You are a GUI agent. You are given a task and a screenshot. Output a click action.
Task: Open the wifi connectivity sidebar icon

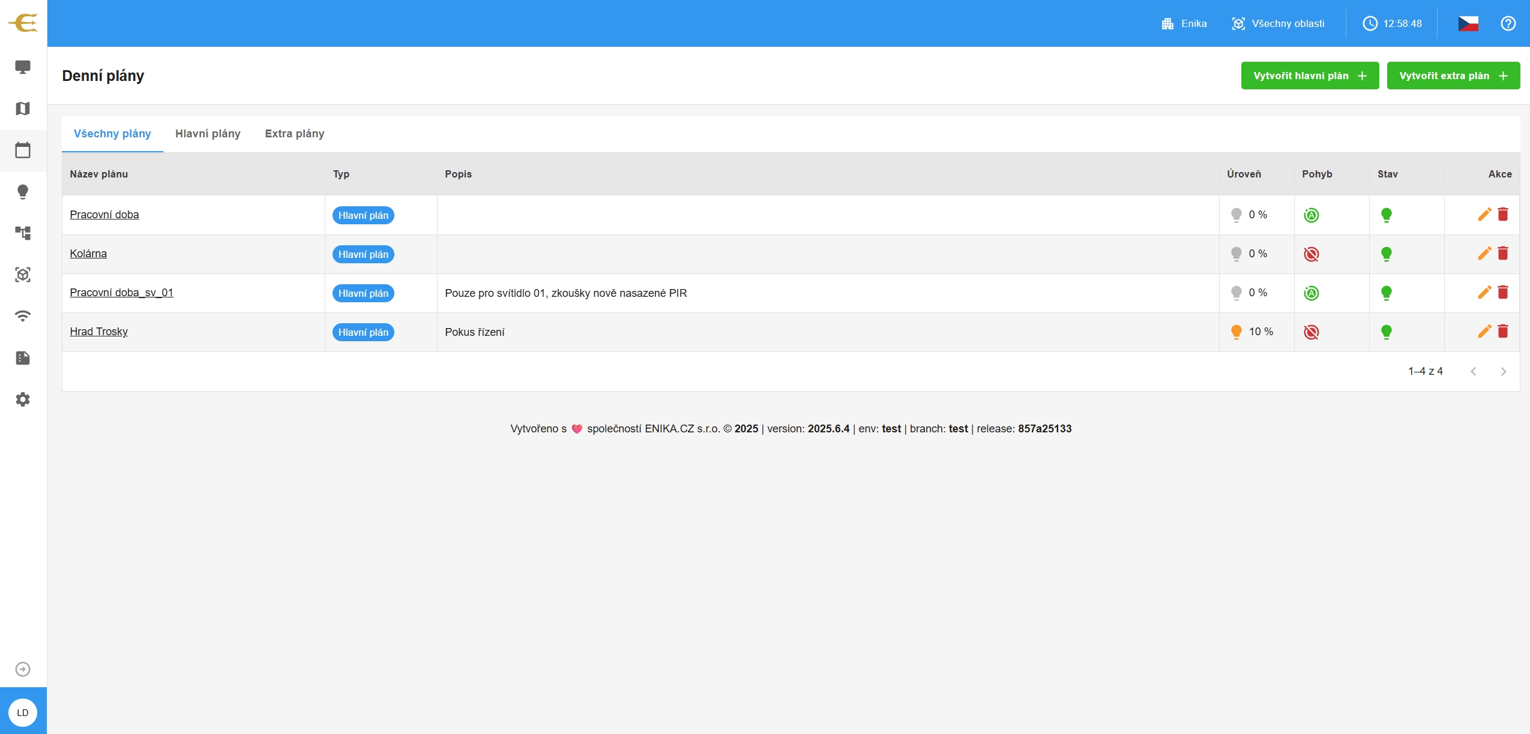(x=23, y=316)
